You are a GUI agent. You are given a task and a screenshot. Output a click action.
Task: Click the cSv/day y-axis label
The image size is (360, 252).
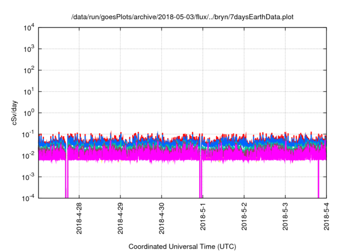coord(14,112)
